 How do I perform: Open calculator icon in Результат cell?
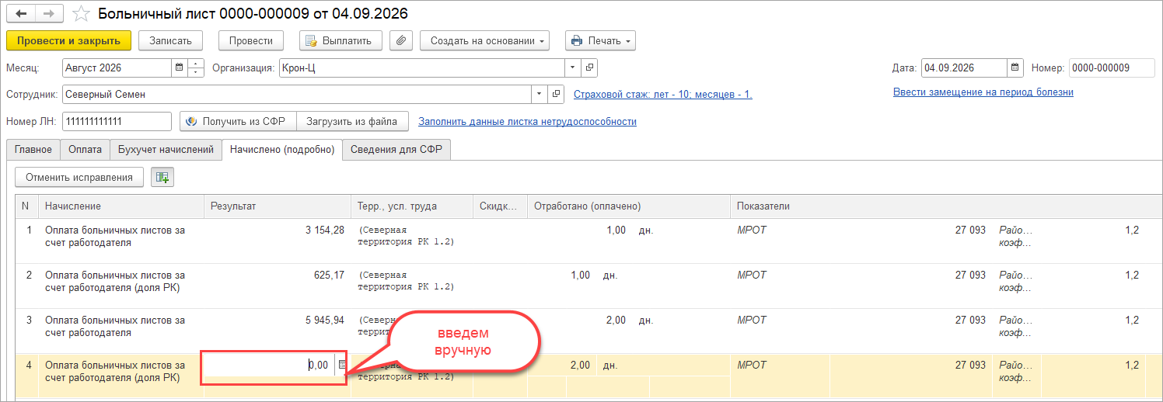click(342, 365)
